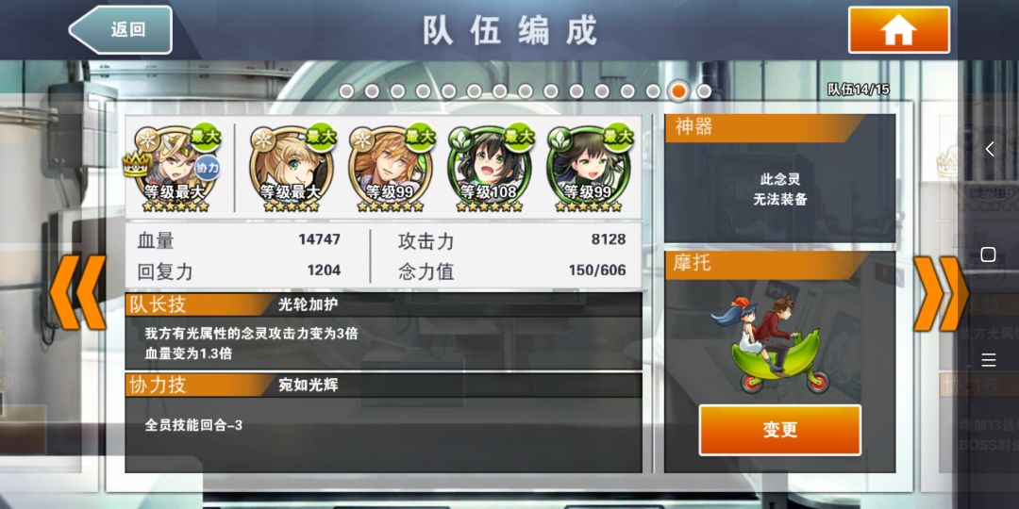Viewport: 1019px width, 509px height.
Task: Tap the 返回 back button
Action: [121, 30]
